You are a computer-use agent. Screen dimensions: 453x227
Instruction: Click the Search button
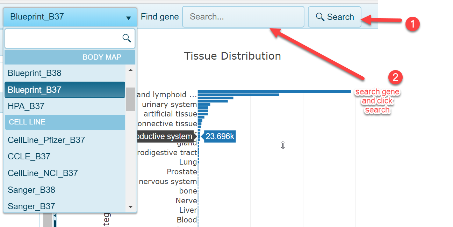tap(334, 16)
